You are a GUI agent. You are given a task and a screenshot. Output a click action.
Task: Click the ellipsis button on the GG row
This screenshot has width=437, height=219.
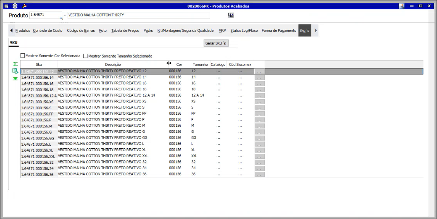(x=259, y=138)
